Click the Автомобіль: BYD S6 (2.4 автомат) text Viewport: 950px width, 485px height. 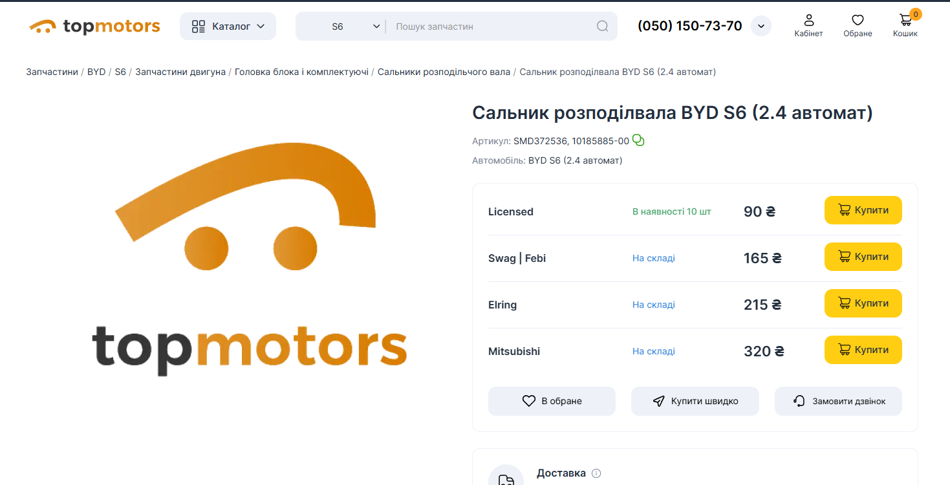[x=547, y=160]
